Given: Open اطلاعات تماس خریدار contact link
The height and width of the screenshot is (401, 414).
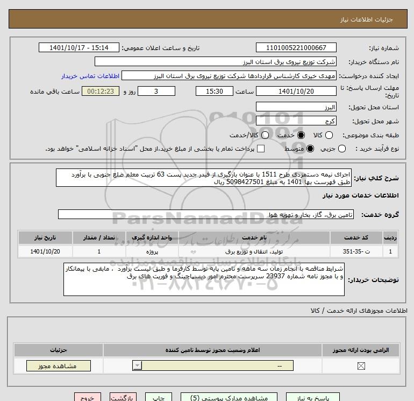Looking at the screenshot, I should pyautogui.click(x=90, y=76).
